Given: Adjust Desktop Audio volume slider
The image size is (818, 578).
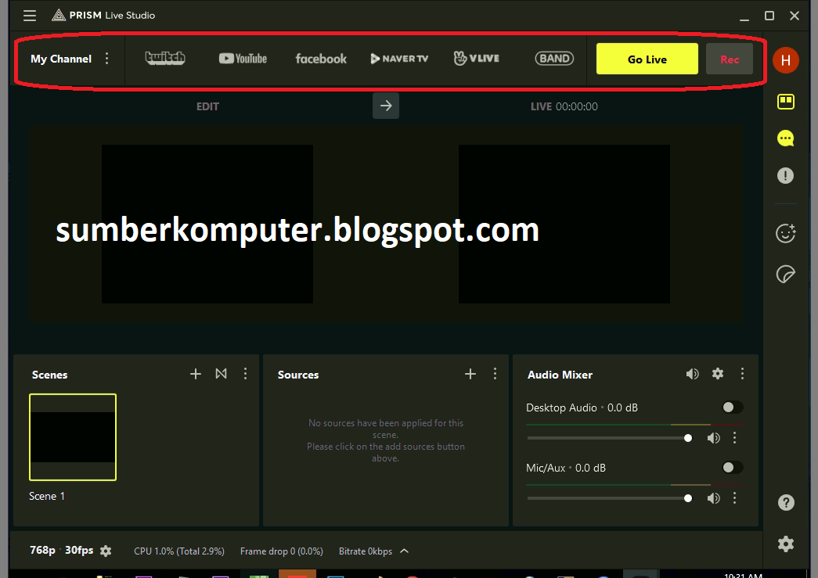Looking at the screenshot, I should click(609, 438).
